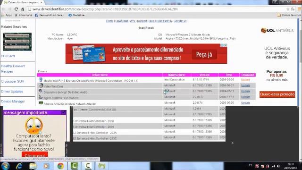Image resolution: width=302 pixels, height=170 pixels.
Task: Reload the page with the refresh icon
Action: click(x=16, y=9)
